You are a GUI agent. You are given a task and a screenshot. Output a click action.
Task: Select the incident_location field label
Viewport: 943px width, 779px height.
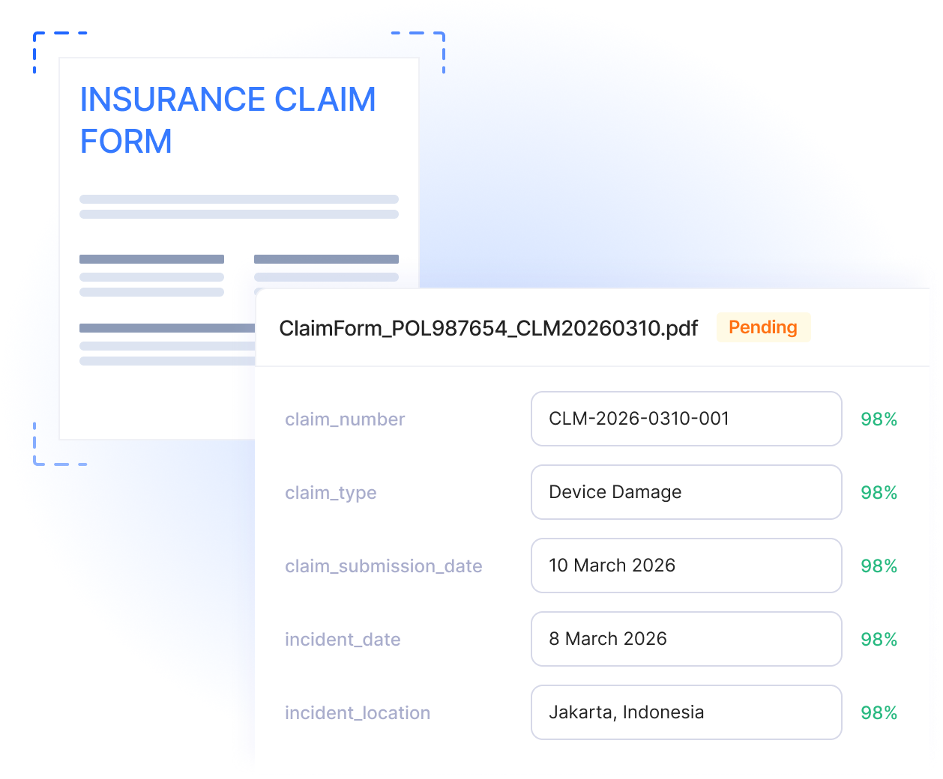358,713
